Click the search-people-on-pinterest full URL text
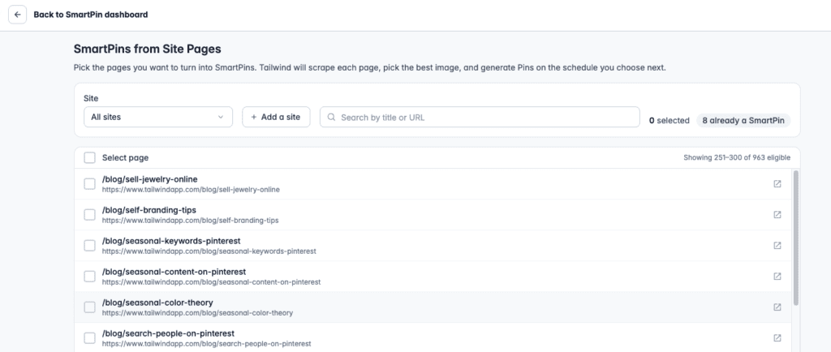Image resolution: width=831 pixels, height=352 pixels. click(207, 344)
